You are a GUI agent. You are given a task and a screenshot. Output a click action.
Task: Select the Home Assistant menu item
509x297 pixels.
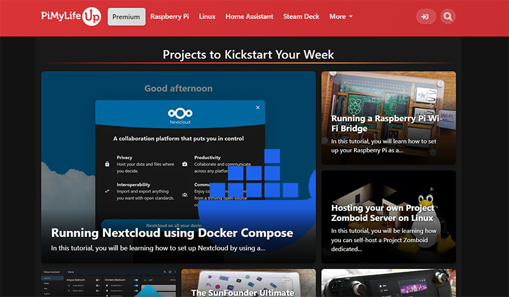(249, 16)
